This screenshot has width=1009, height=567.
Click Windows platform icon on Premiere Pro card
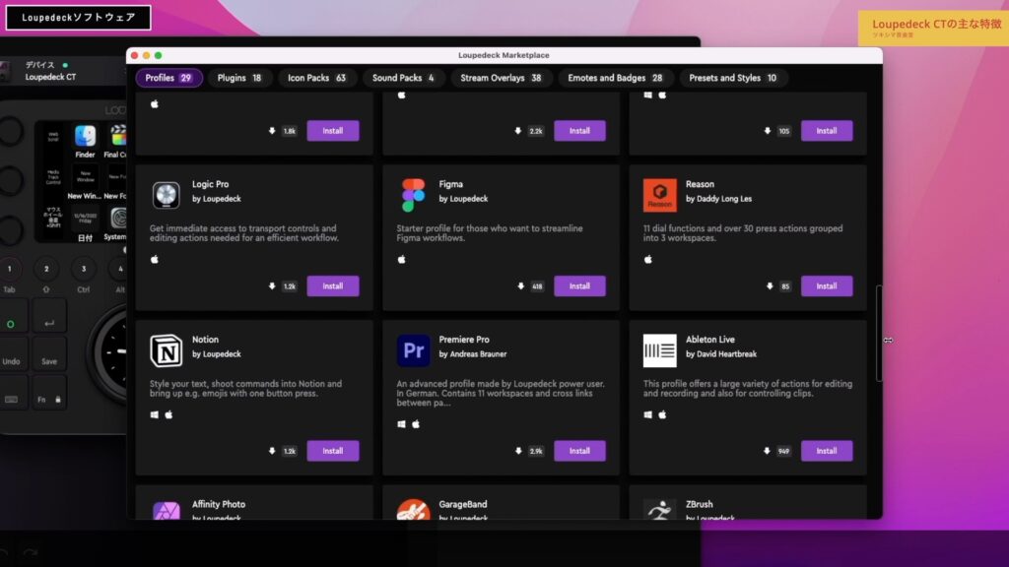pyautogui.click(x=402, y=424)
